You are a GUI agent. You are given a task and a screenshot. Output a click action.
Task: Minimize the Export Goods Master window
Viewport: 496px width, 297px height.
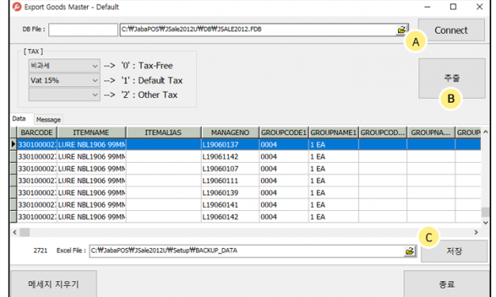pos(427,6)
